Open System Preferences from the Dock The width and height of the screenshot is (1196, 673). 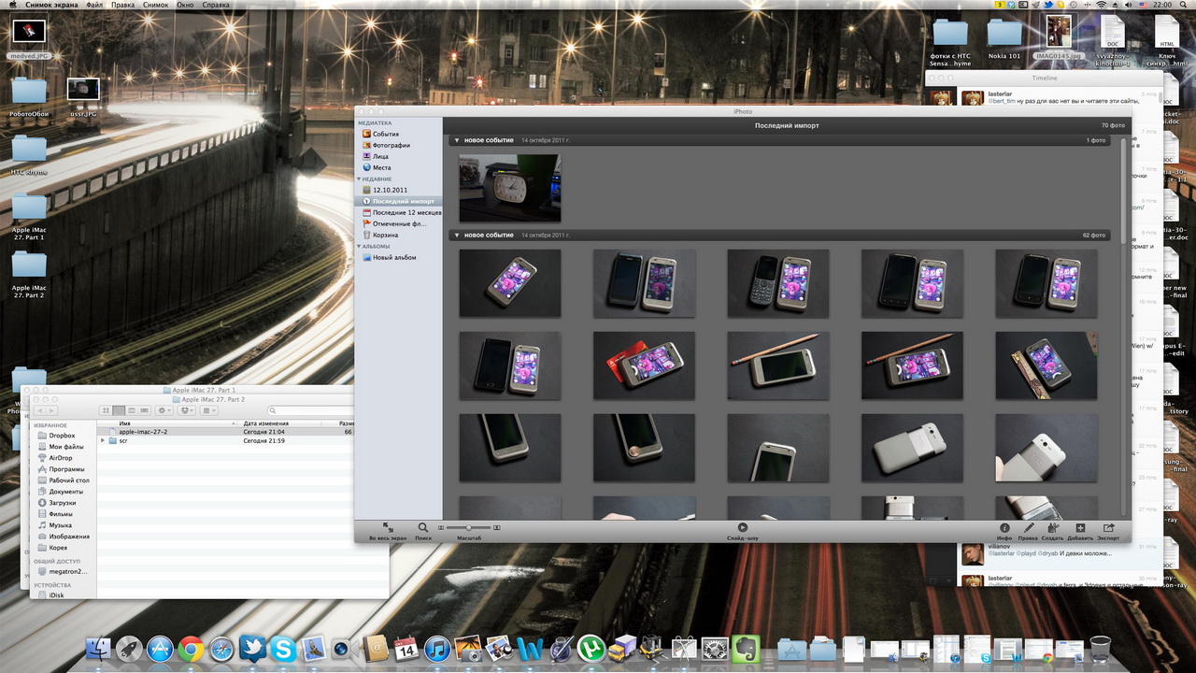click(715, 649)
